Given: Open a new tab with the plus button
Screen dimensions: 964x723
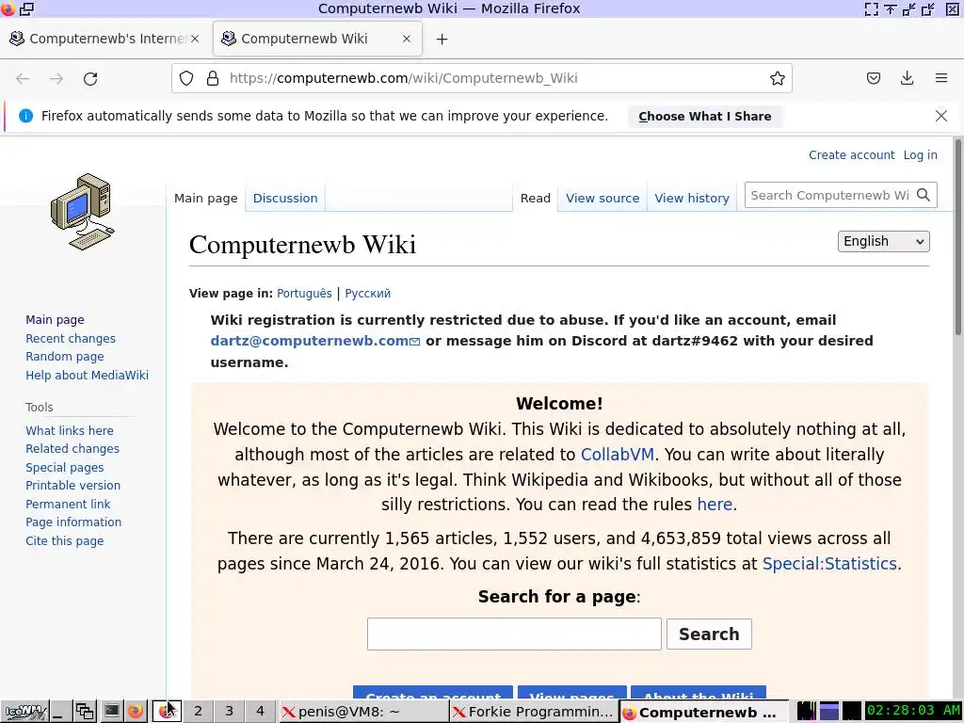Looking at the screenshot, I should tap(442, 40).
